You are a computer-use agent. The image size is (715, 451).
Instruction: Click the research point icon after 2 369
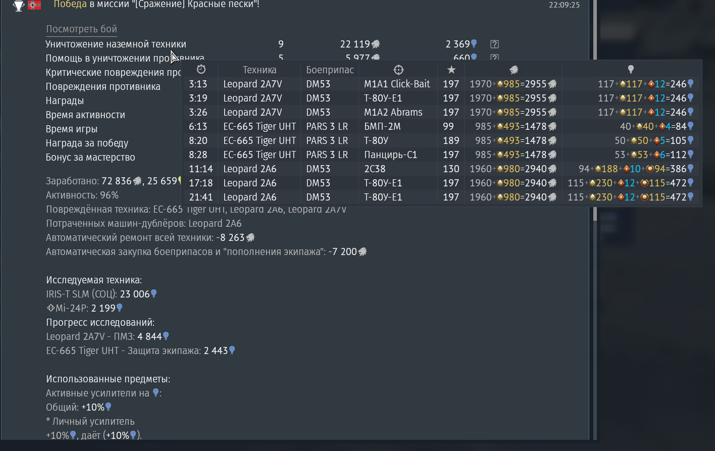[x=474, y=44]
